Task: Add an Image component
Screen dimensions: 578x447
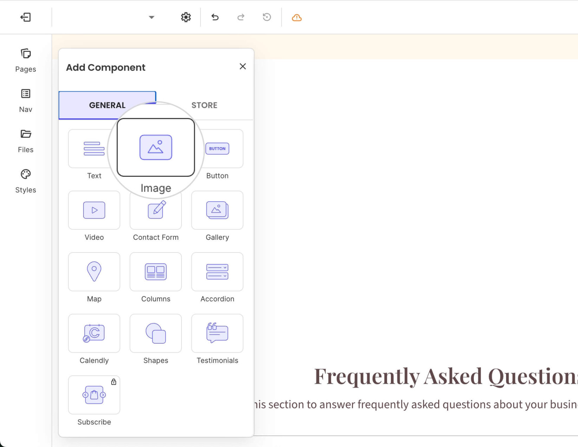Action: [156, 147]
